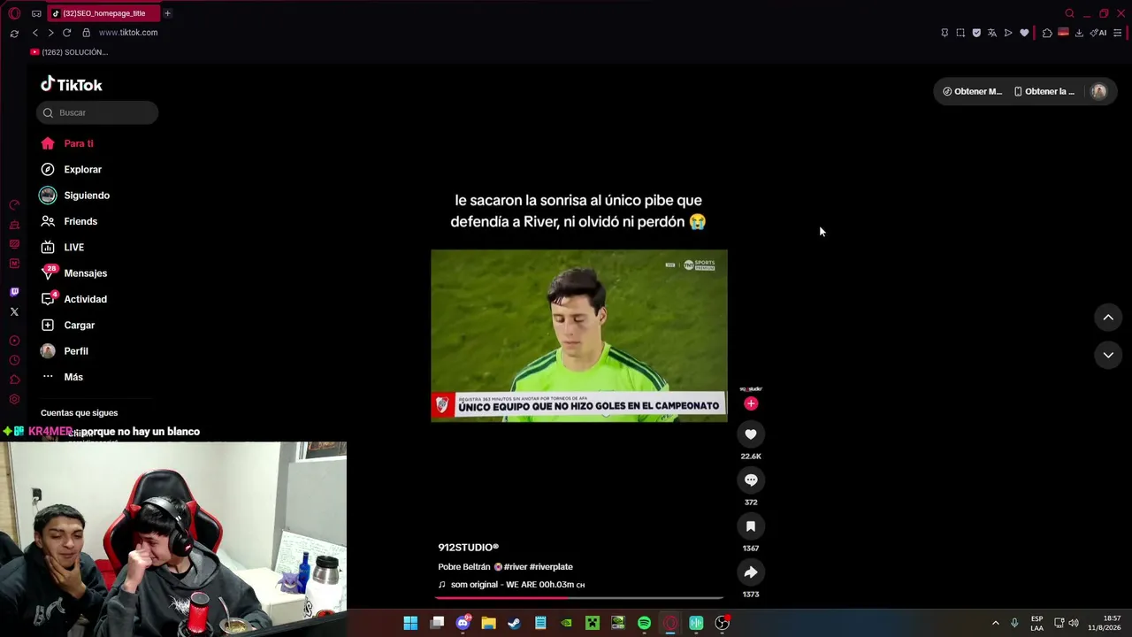This screenshot has height=637, width=1132.
Task: Open X in the Opera sidebar
Action: pos(14,311)
